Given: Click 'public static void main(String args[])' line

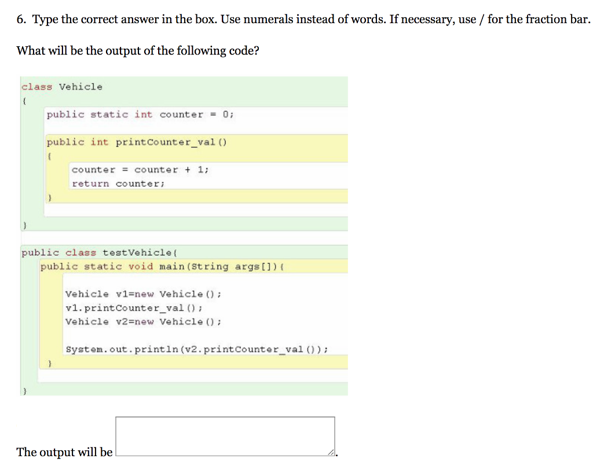Looking at the screenshot, I should pyautogui.click(x=162, y=267).
